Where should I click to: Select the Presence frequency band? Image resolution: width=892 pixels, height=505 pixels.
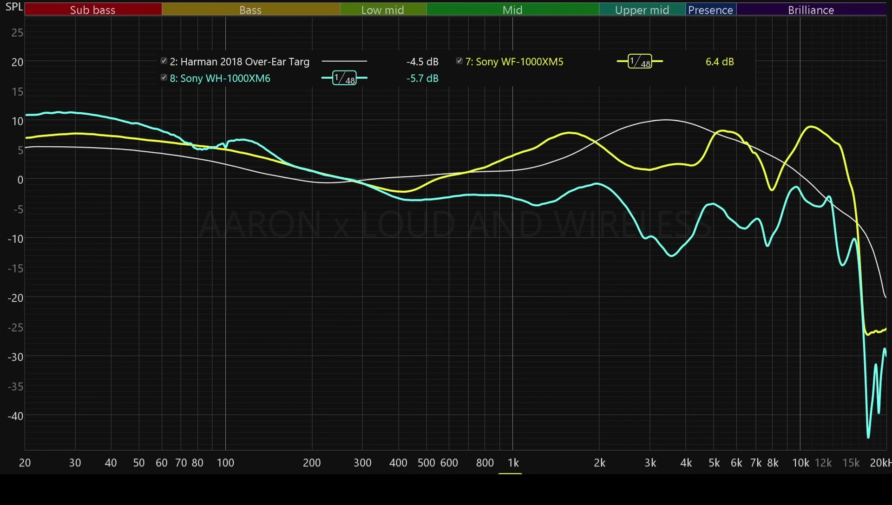click(711, 10)
